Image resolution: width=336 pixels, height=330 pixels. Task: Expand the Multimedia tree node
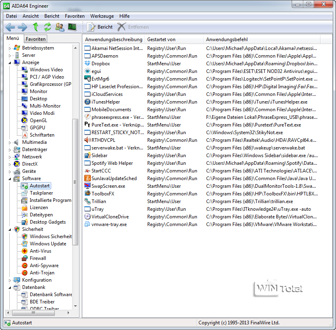click(x=10, y=142)
